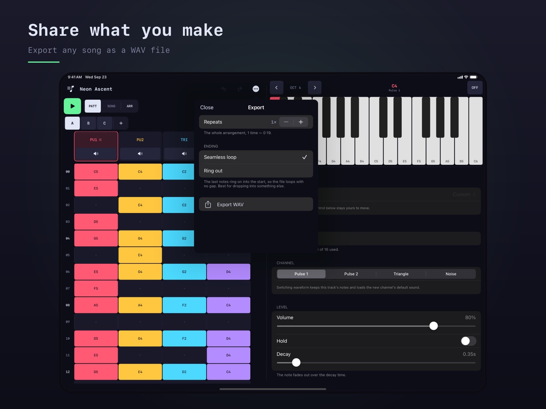Click the cyan D2 note in row 12

coord(184,372)
